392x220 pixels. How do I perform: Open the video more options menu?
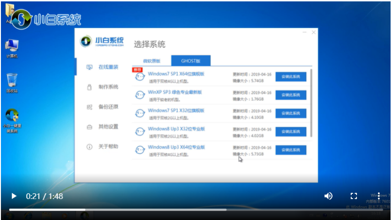pyautogui.click(x=379, y=196)
